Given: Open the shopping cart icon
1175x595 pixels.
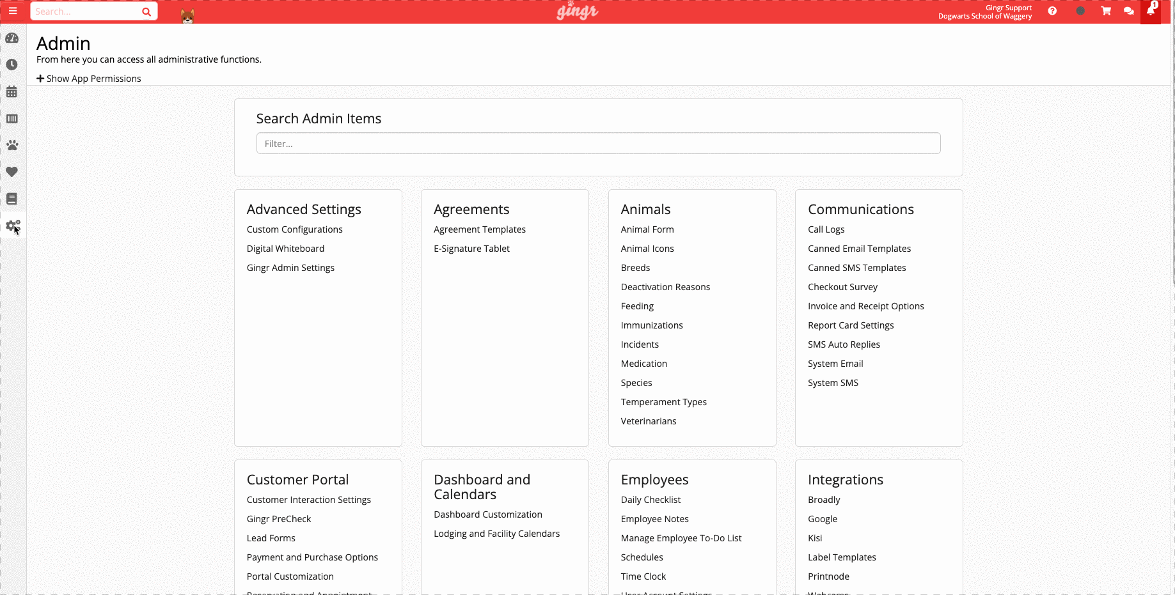Looking at the screenshot, I should (1106, 11).
